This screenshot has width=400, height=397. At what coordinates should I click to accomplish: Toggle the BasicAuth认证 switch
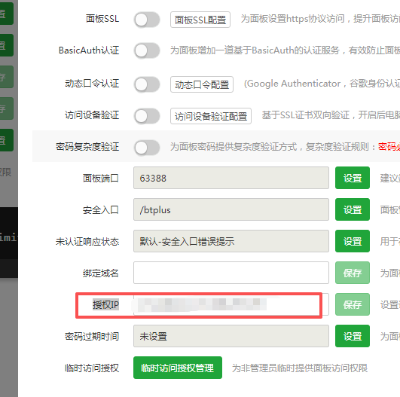(x=147, y=50)
